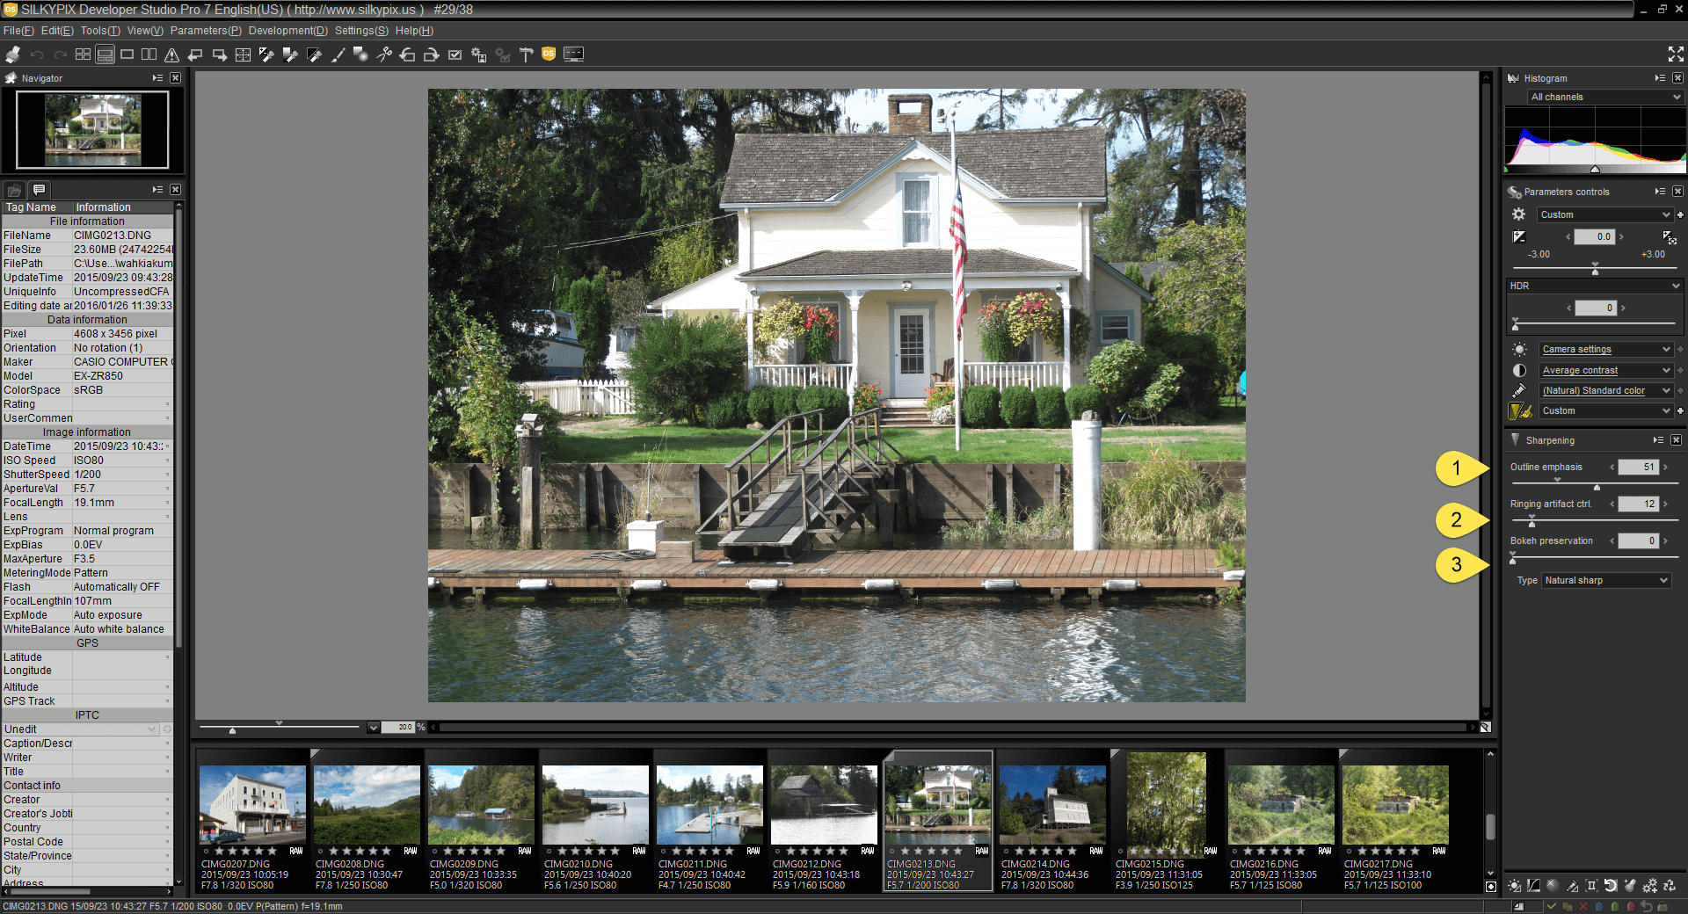
Task: Open tone curve icon in bottom panel
Action: coord(1533,886)
